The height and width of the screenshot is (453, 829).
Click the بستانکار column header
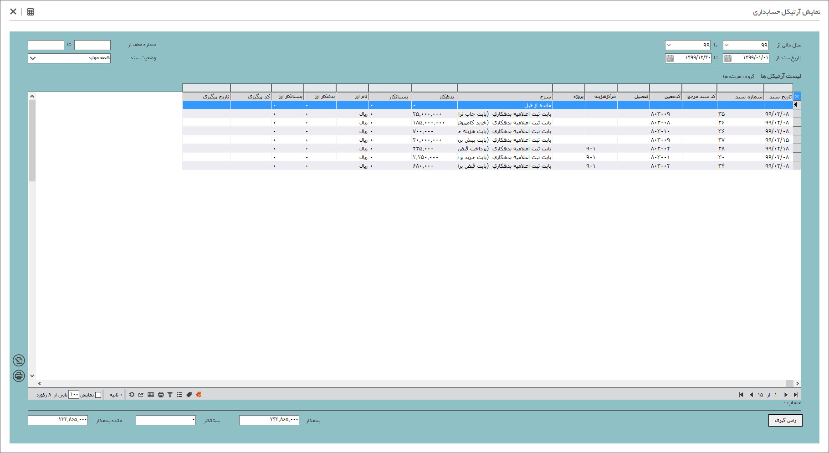click(x=390, y=97)
